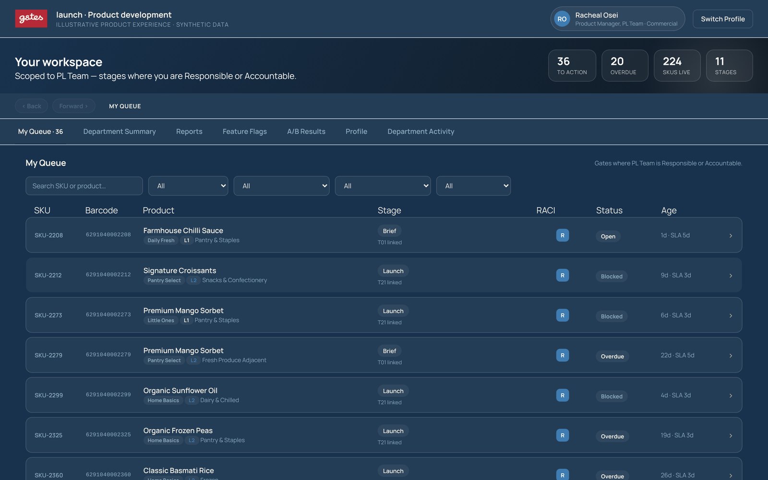Click the Overdue status for SKU-2325
The image size is (768, 480).
612,436
